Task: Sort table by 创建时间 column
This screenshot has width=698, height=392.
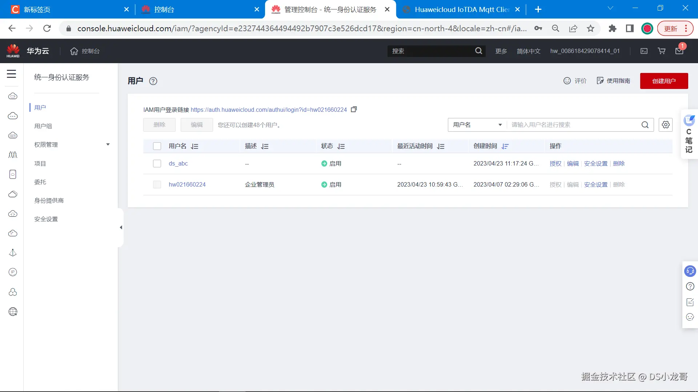Action: [x=505, y=146]
